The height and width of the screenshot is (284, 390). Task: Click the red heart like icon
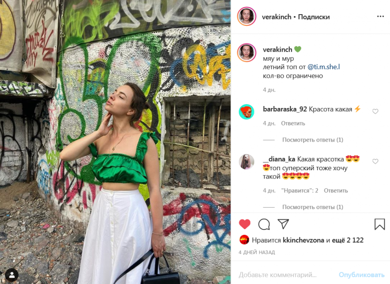pos(245,224)
